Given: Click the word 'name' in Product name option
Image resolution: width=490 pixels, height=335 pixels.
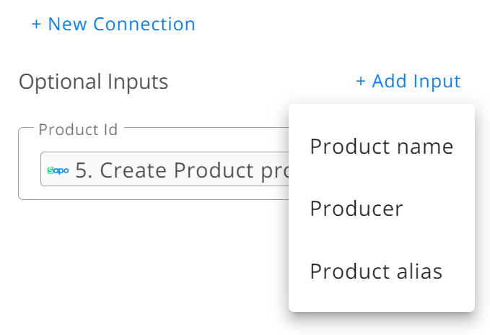Looking at the screenshot, I should tap(425, 147).
